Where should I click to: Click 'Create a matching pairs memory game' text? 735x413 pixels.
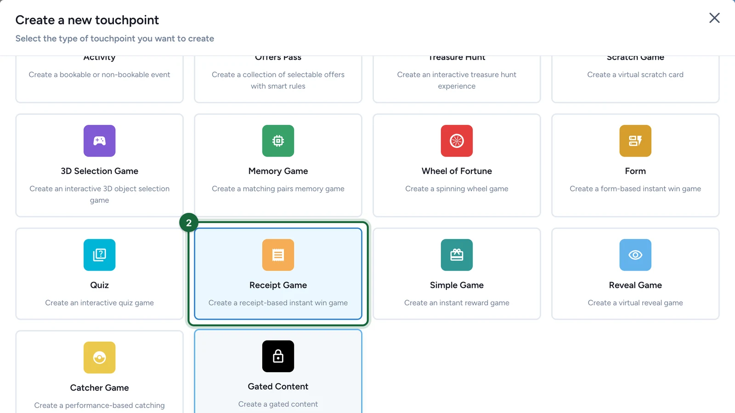278,189
